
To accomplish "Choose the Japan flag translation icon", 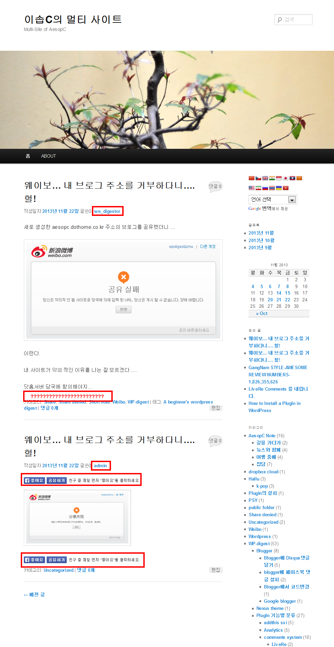I will click(x=286, y=178).
